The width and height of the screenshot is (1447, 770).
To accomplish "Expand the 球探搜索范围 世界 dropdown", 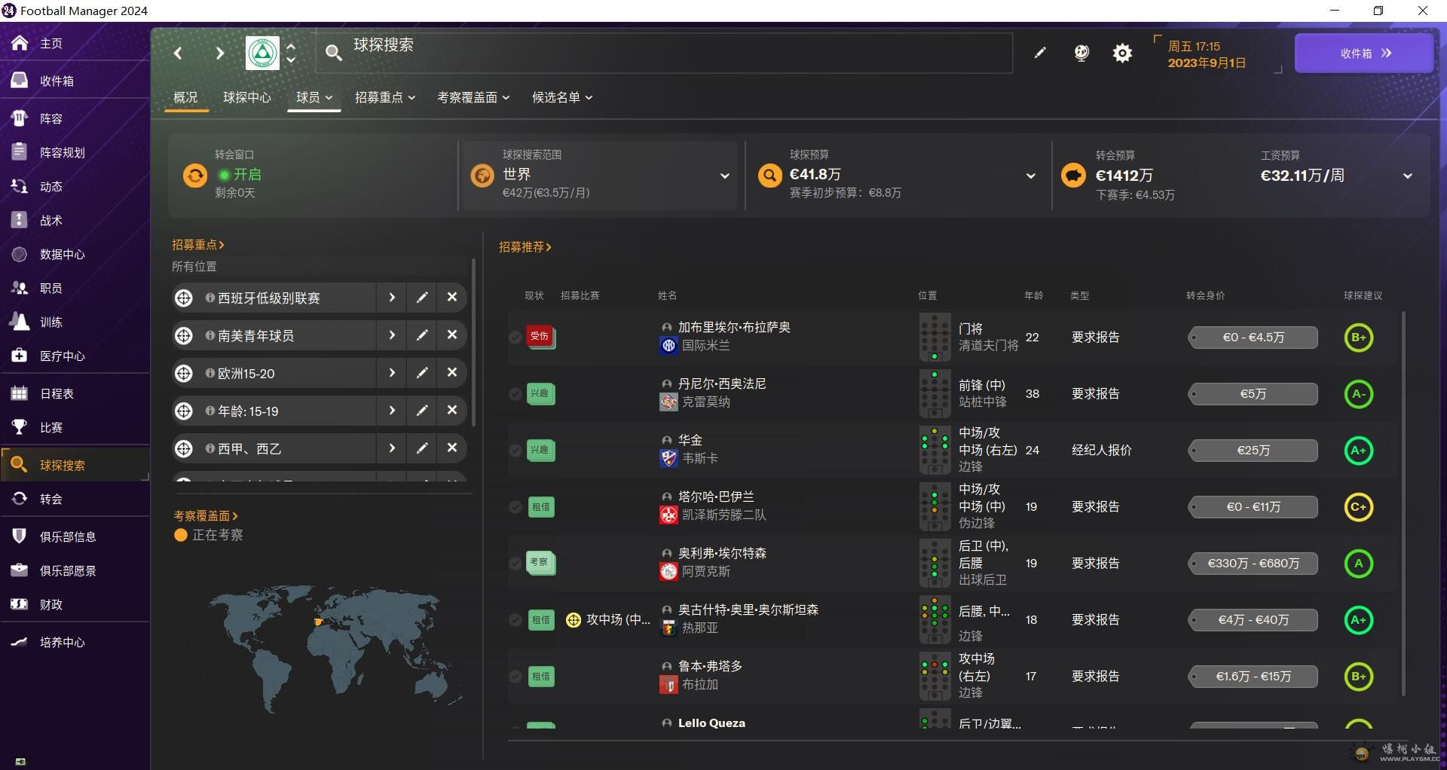I will coord(725,176).
